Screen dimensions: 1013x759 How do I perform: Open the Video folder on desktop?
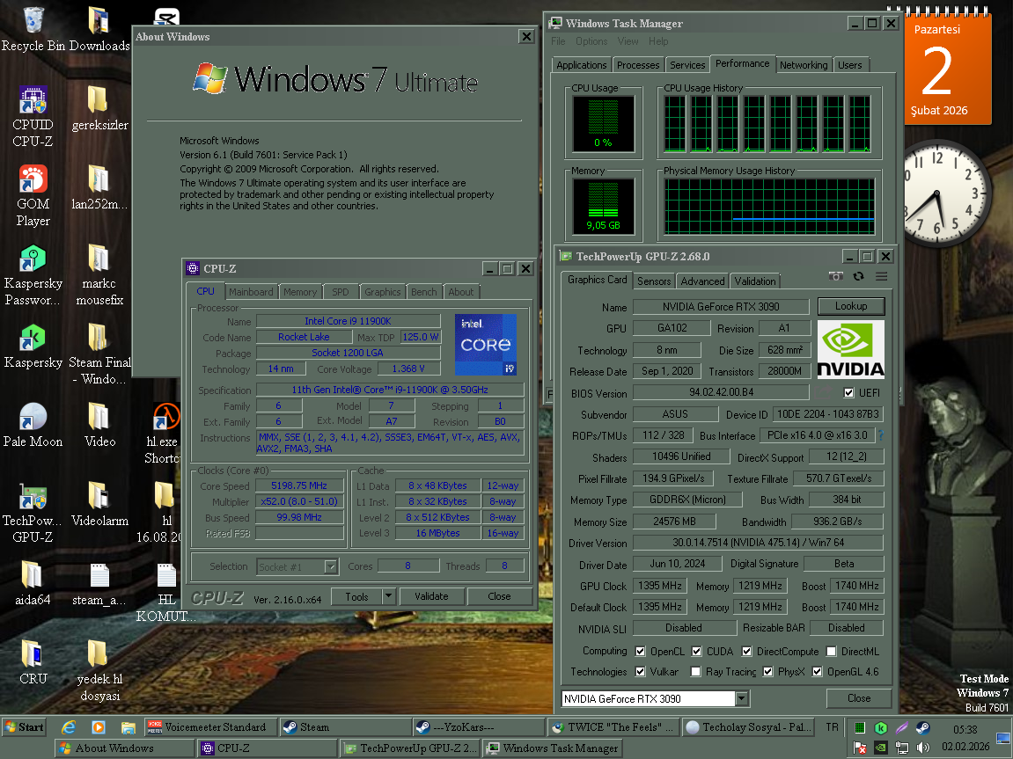[x=99, y=425]
